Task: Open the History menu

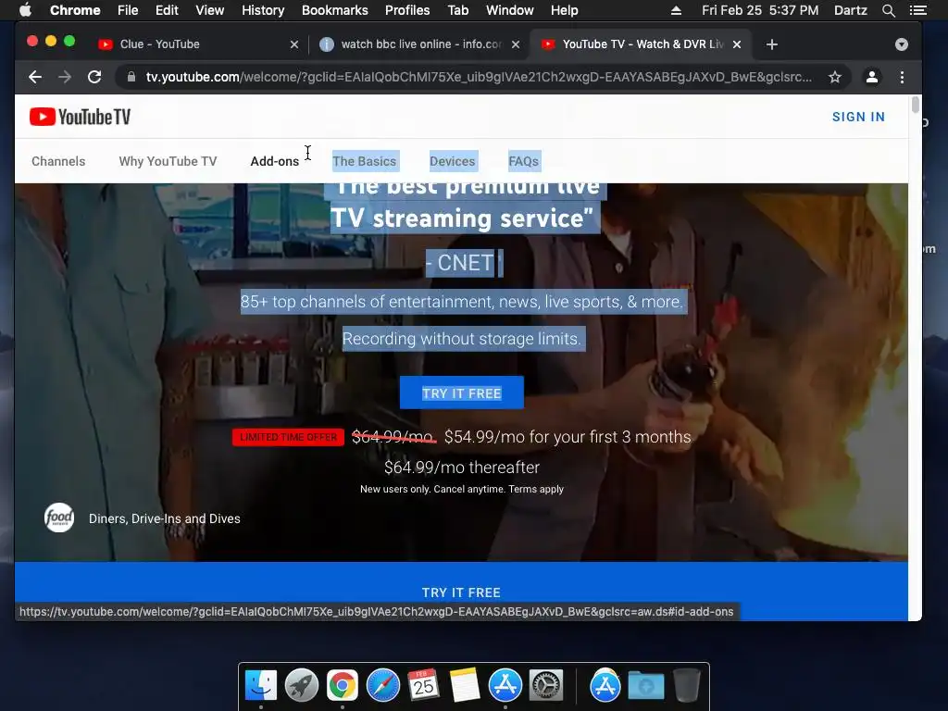Action: (263, 10)
